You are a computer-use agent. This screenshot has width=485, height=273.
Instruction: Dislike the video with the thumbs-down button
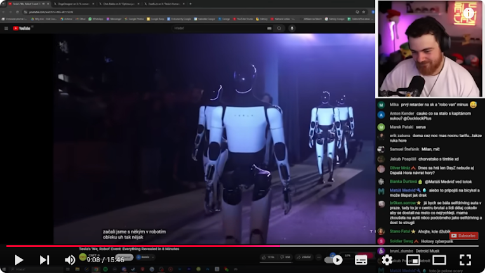[285, 257]
